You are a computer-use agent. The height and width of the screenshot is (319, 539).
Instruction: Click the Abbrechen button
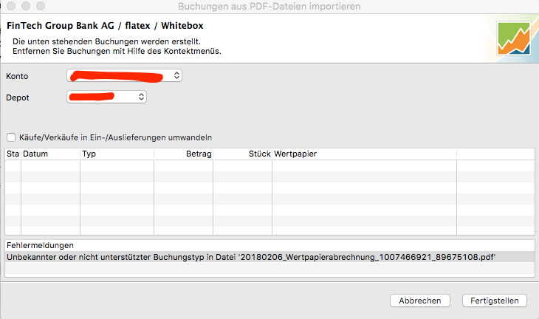click(x=419, y=301)
